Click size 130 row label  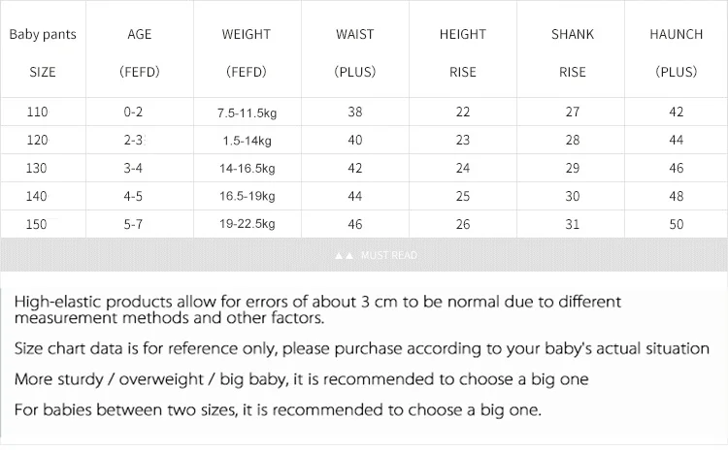pos(36,168)
